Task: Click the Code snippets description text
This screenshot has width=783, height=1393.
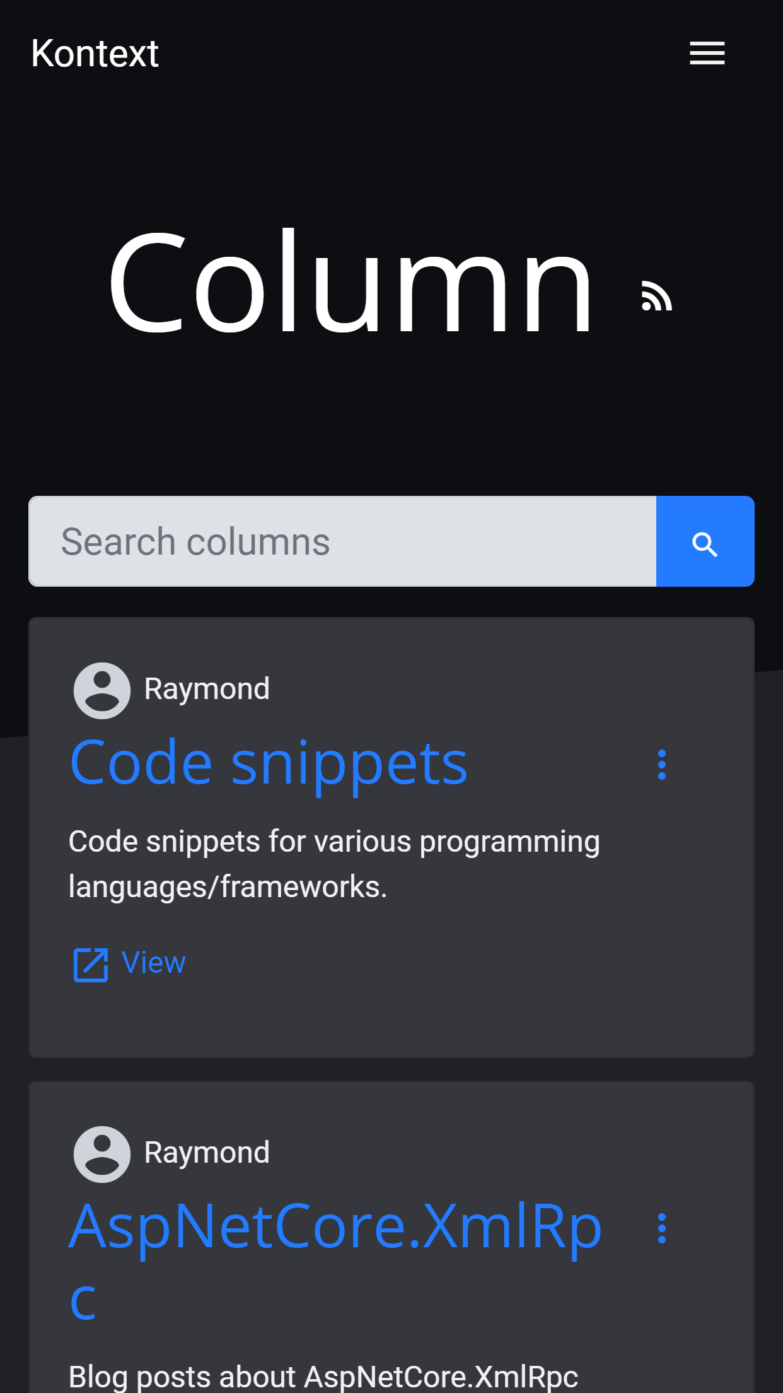Action: tap(334, 864)
